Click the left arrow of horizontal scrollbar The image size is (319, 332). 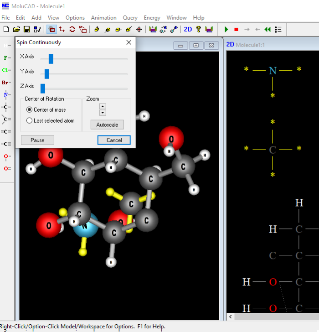coord(231,316)
